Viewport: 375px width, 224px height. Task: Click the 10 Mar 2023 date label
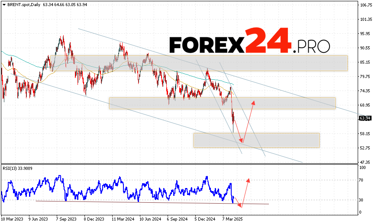tap(12, 219)
